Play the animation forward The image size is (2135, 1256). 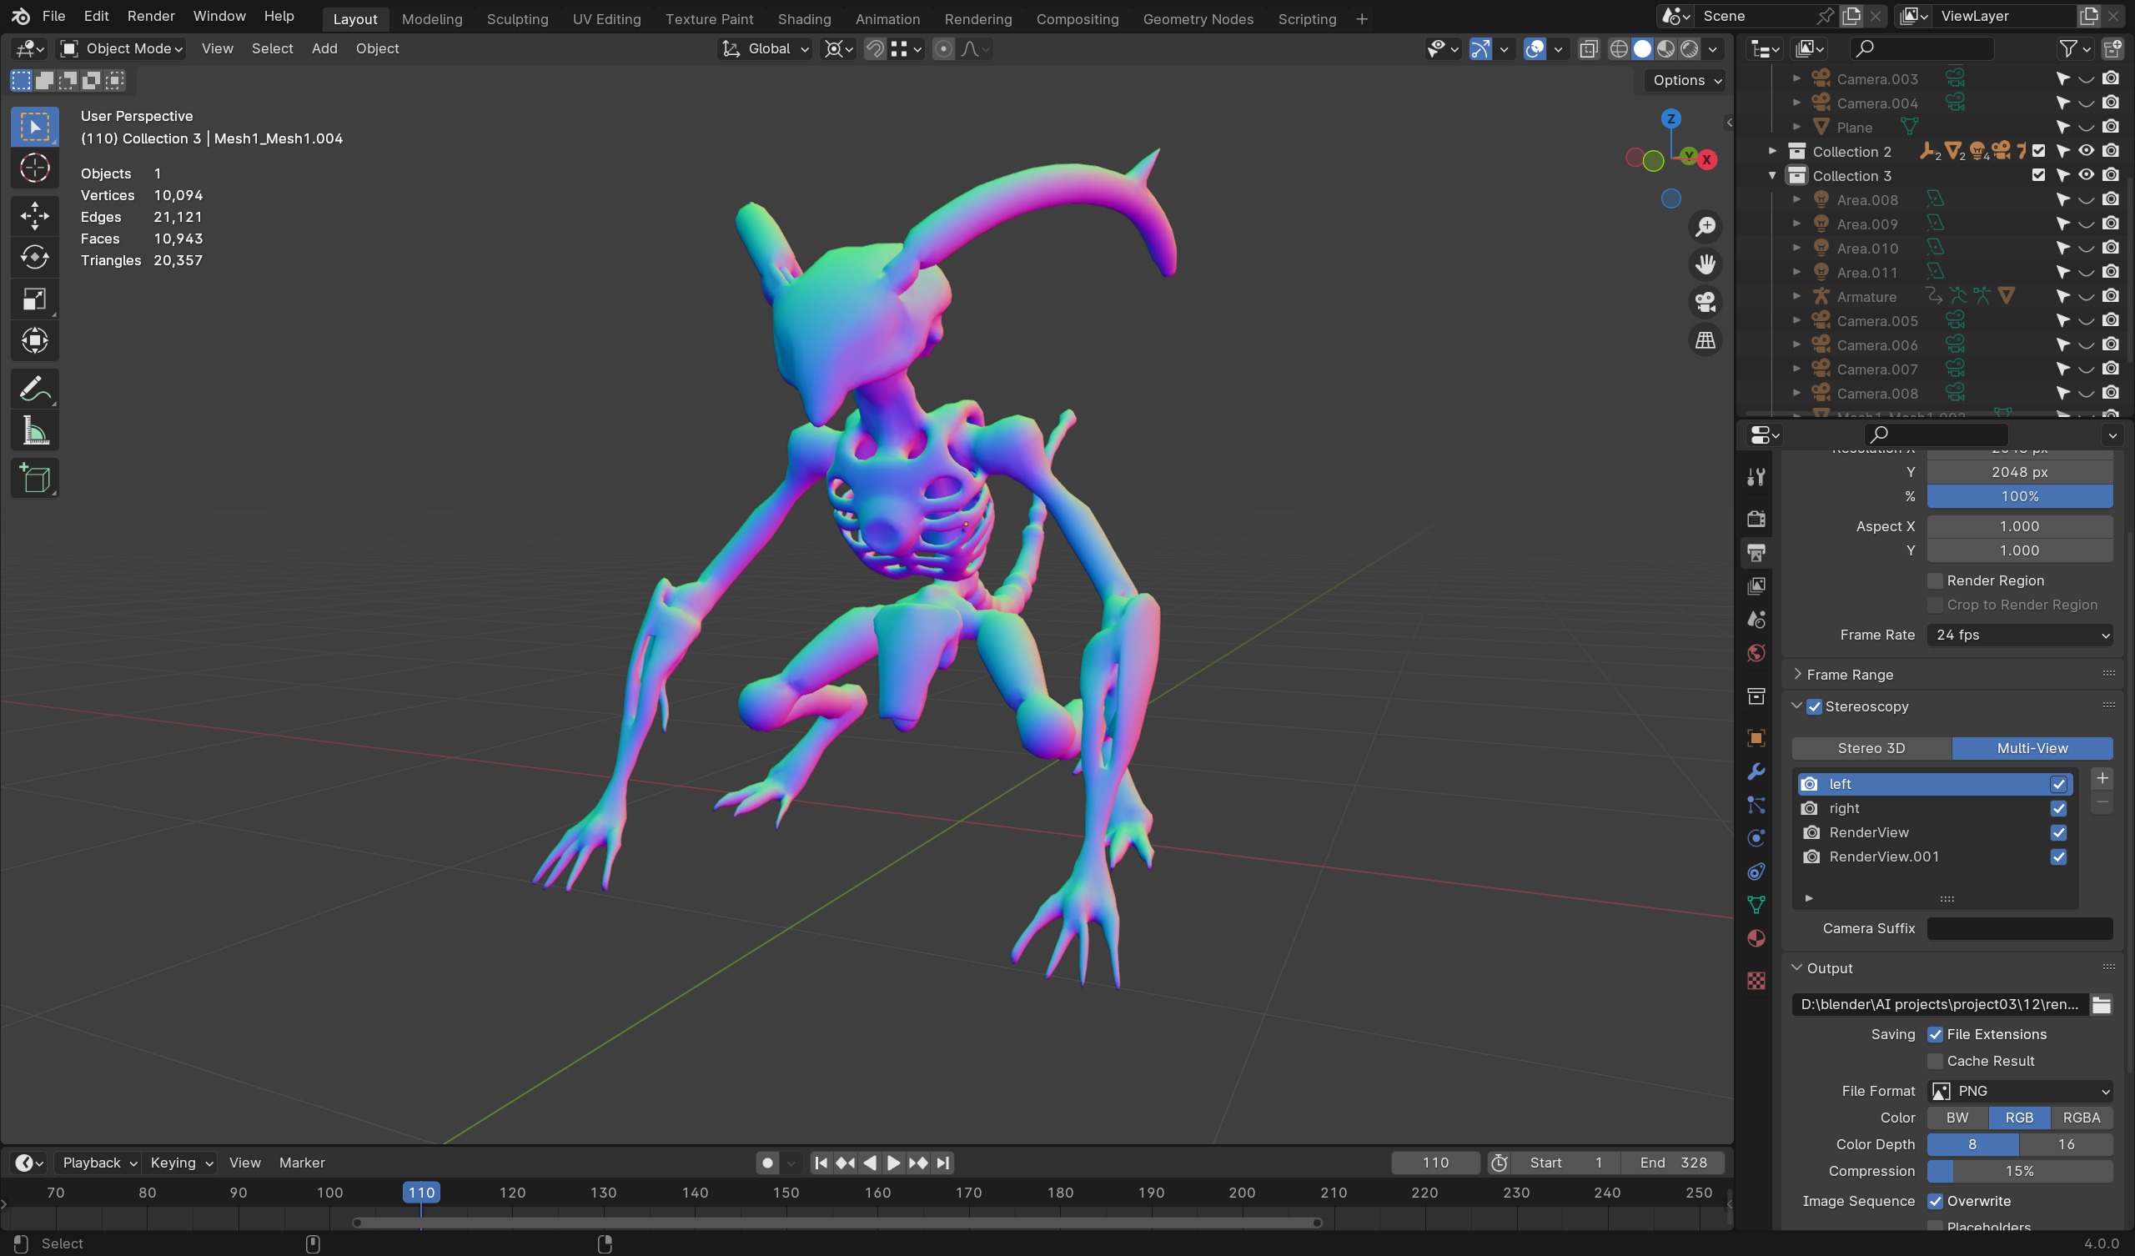click(x=893, y=1163)
